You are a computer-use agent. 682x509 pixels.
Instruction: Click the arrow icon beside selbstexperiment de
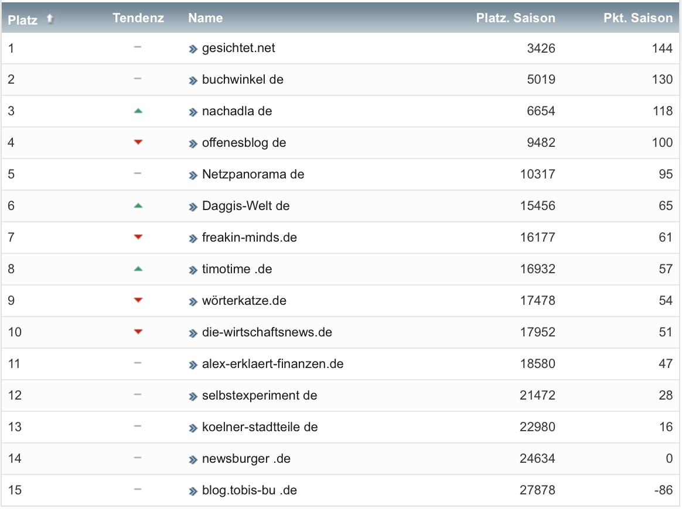pyautogui.click(x=193, y=397)
